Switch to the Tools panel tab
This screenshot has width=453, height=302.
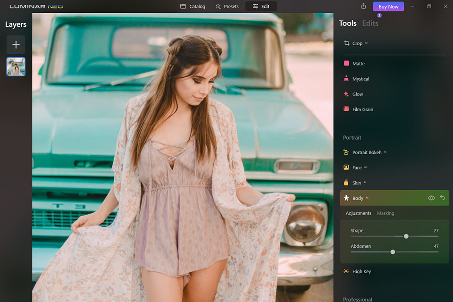click(348, 23)
